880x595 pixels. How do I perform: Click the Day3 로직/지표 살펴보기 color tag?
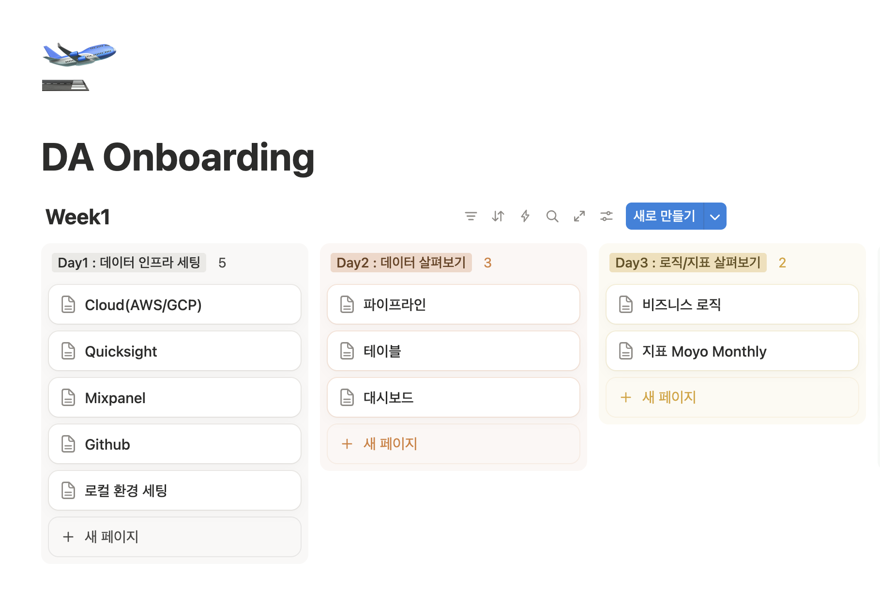[687, 263]
